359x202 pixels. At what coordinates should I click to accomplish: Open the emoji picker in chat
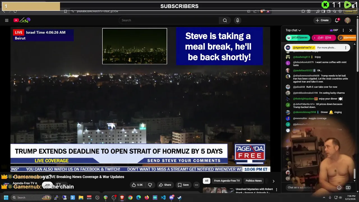coord(339,187)
